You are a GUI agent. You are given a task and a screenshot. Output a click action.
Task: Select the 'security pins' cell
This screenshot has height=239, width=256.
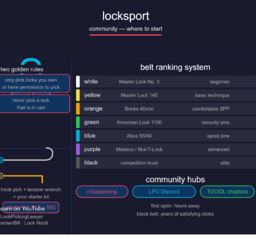[216, 122]
